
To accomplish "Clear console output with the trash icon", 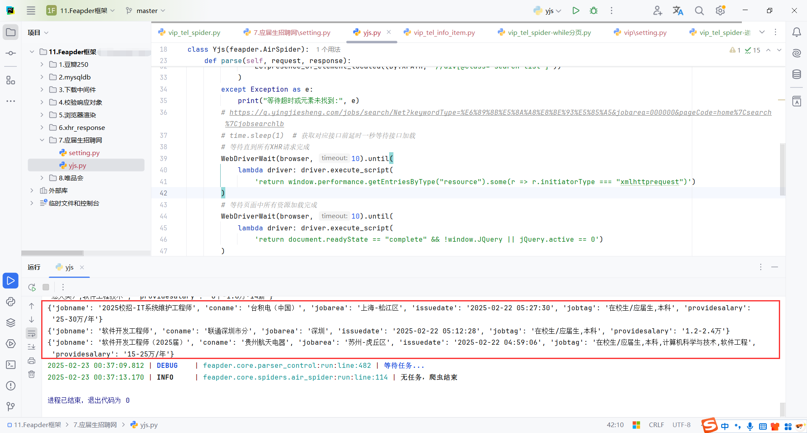I will [x=32, y=374].
